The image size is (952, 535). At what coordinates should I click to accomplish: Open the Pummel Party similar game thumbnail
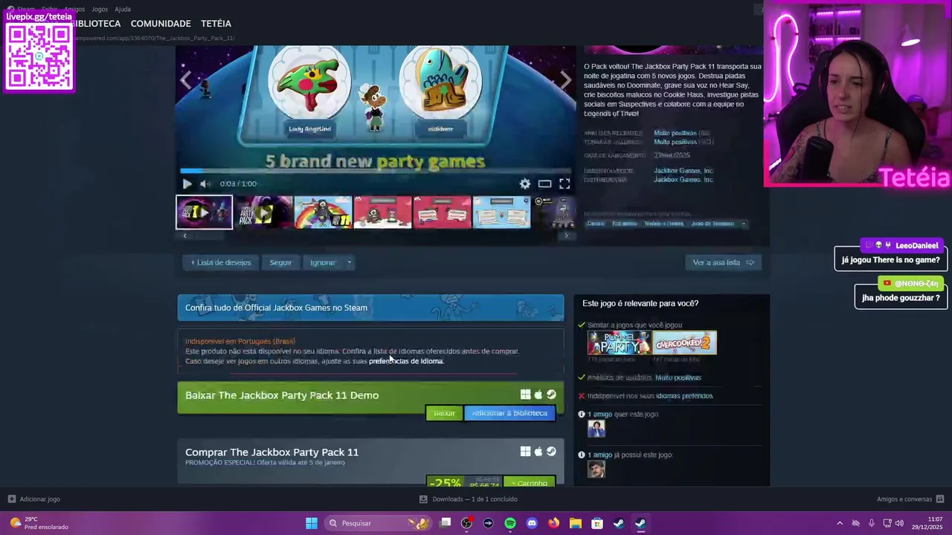pyautogui.click(x=619, y=343)
